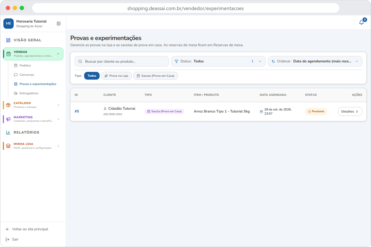Image resolution: width=371 pixels, height=247 pixels.
Task: Click the person icon beside Cidadão Tutorial
Action: pyautogui.click(x=105, y=109)
